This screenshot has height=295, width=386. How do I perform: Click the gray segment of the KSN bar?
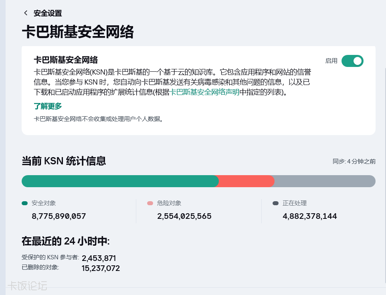click(x=325, y=181)
